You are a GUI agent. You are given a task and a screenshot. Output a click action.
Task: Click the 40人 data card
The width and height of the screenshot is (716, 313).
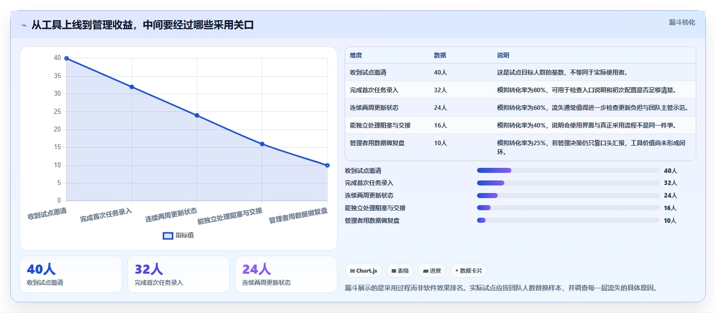pos(71,274)
